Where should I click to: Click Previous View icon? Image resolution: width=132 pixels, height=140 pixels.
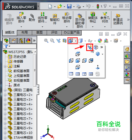tap(58, 41)
